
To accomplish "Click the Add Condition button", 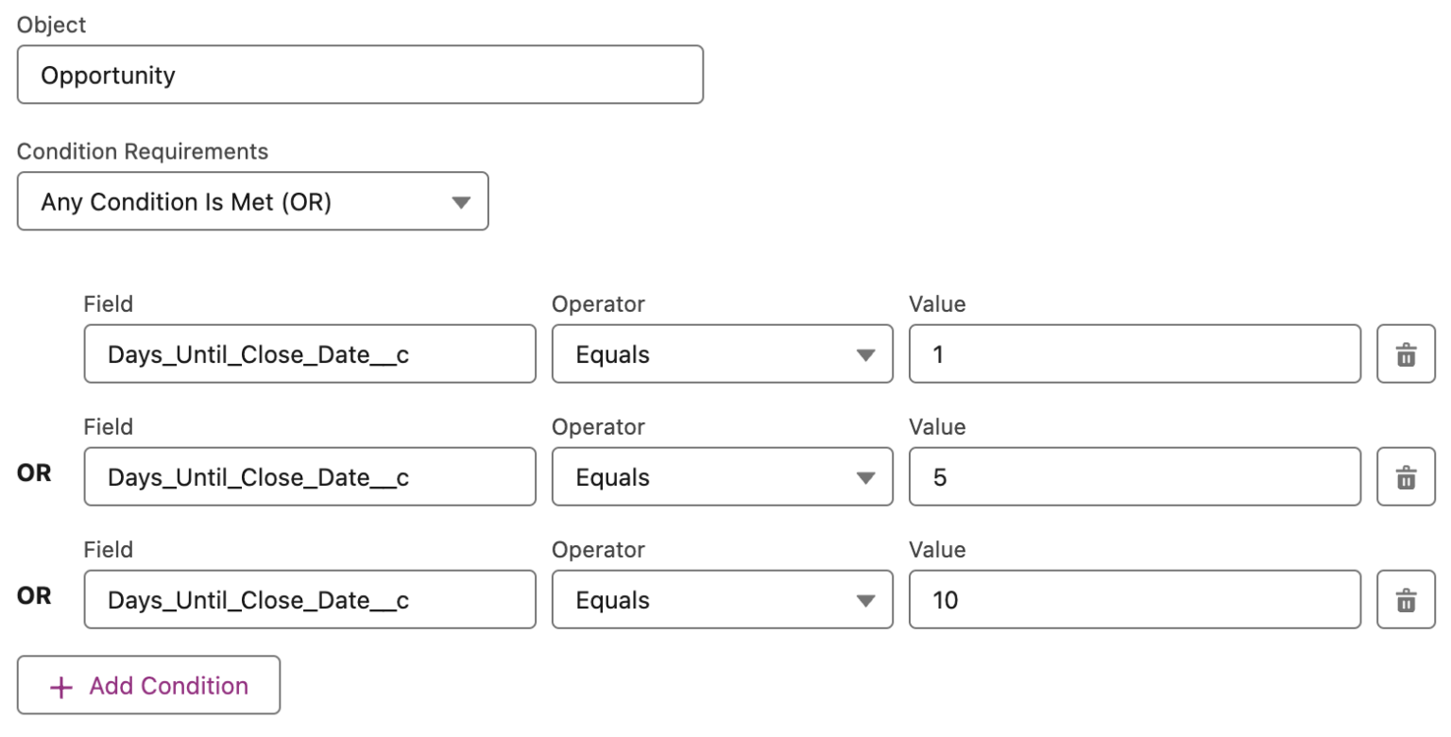I will 147,685.
